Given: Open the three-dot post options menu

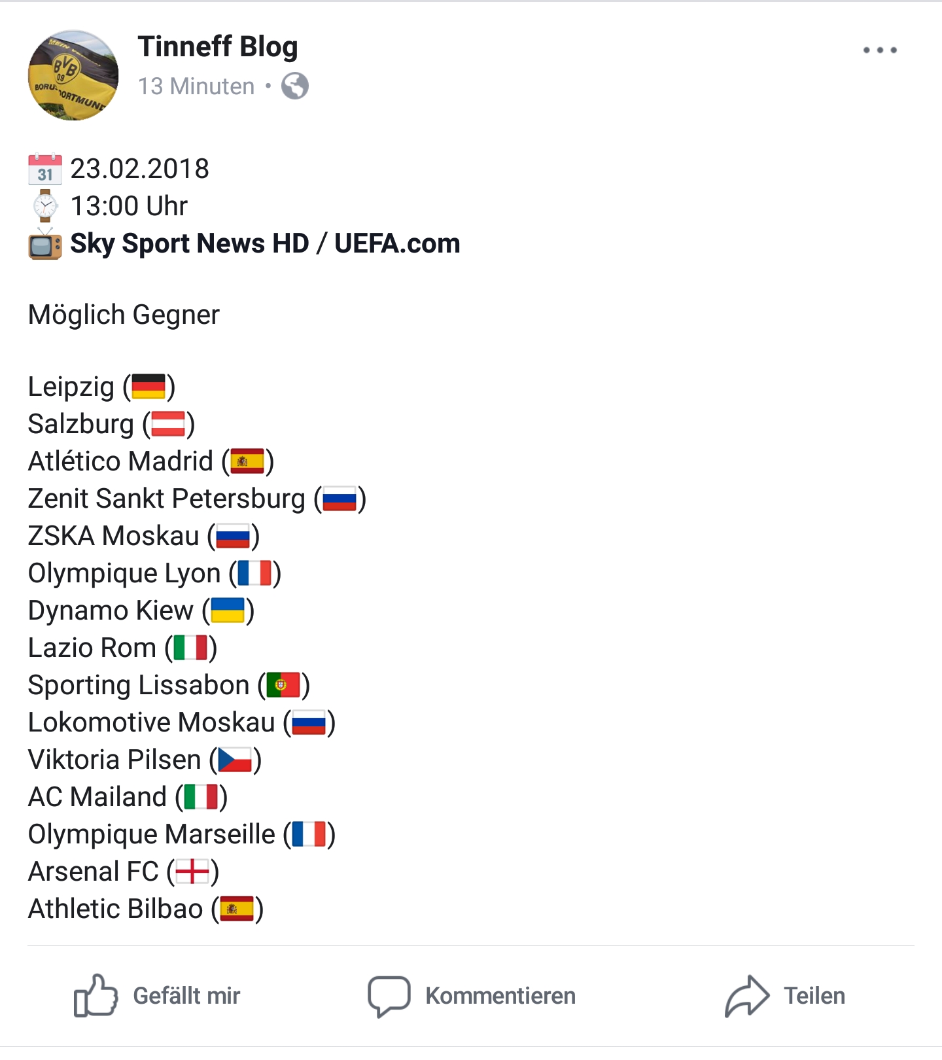Looking at the screenshot, I should (880, 50).
